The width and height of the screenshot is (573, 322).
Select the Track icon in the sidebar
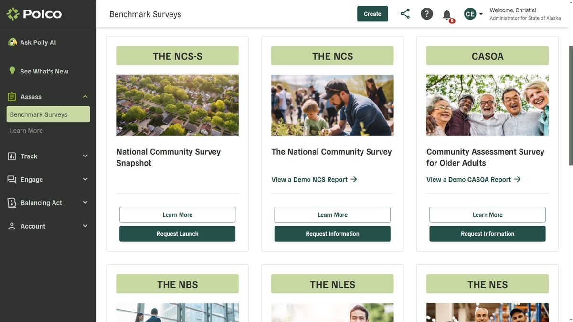[12, 156]
